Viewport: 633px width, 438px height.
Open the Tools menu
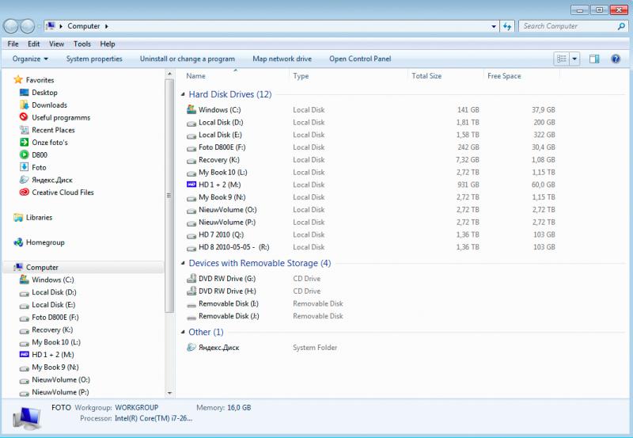[82, 44]
